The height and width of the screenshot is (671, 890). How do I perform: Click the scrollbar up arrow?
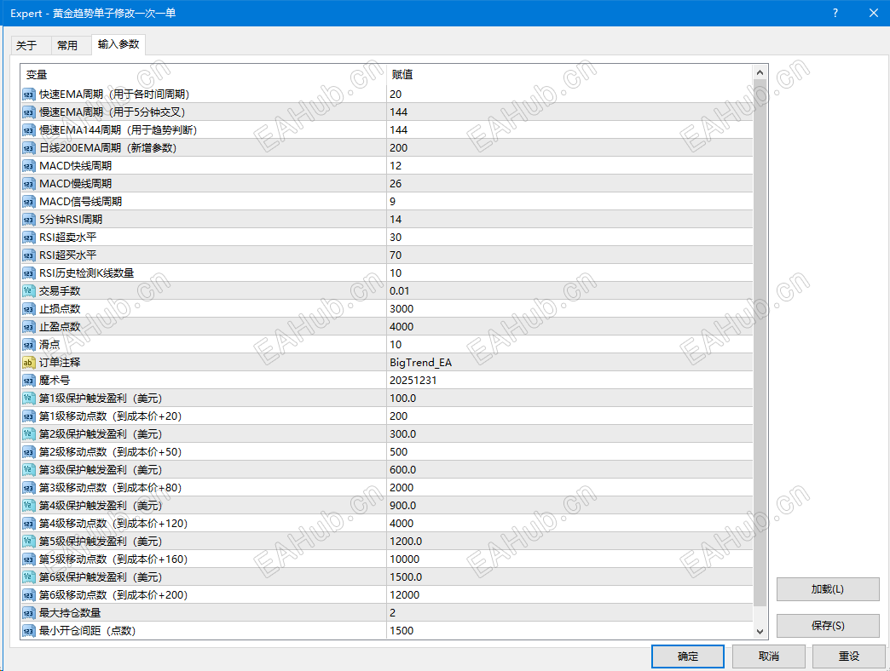point(760,72)
